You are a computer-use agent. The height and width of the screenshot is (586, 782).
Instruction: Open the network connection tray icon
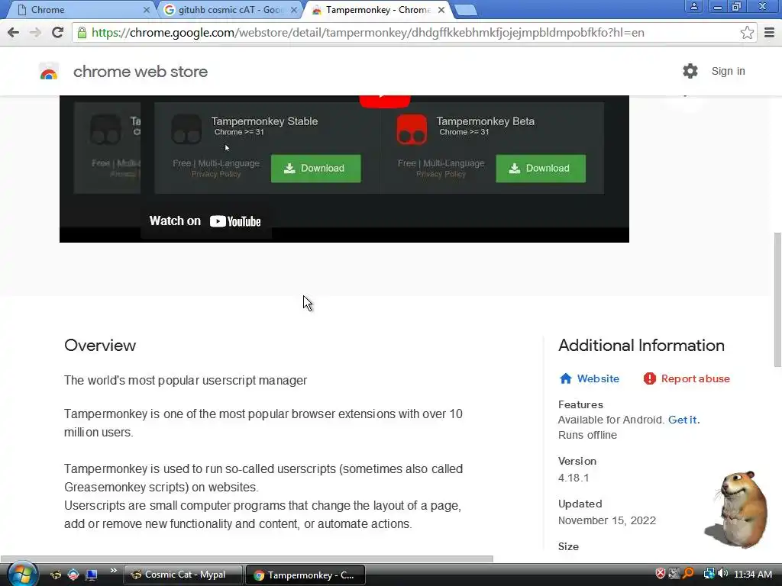coord(709,574)
